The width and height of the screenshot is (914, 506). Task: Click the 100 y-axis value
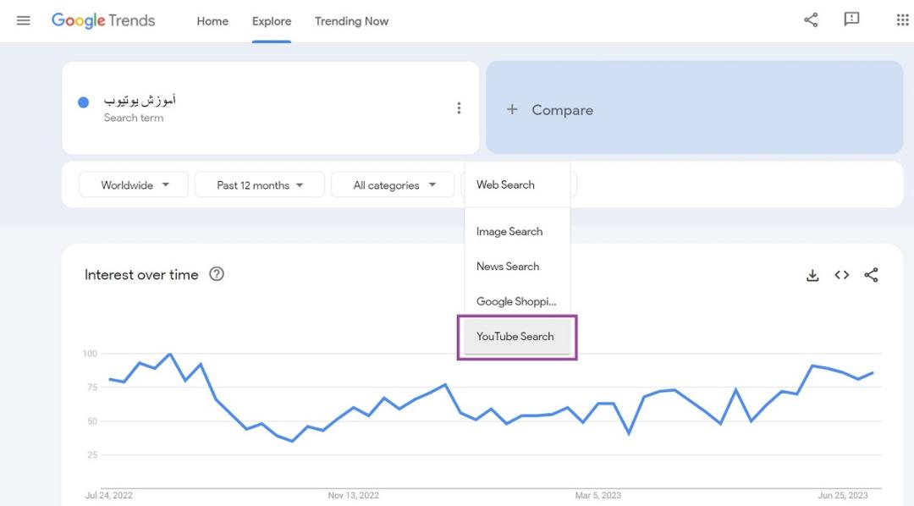[90, 353]
